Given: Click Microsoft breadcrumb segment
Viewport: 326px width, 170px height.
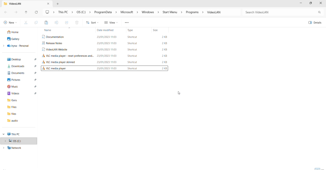Looking at the screenshot, I should [x=127, y=12].
